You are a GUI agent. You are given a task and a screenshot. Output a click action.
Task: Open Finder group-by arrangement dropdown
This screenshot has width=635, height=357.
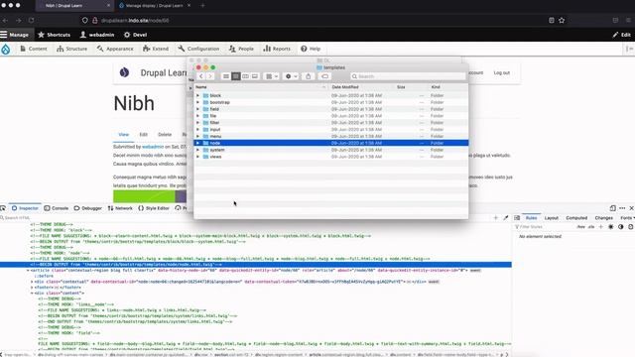(x=271, y=76)
